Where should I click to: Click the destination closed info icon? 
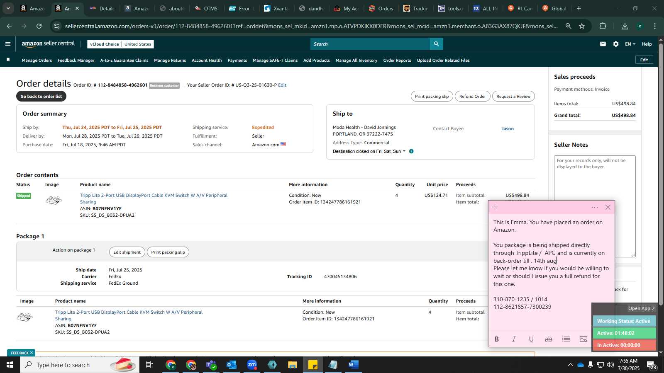(411, 151)
